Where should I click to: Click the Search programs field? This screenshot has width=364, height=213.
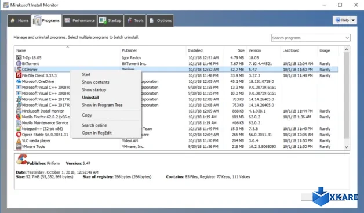308,38
